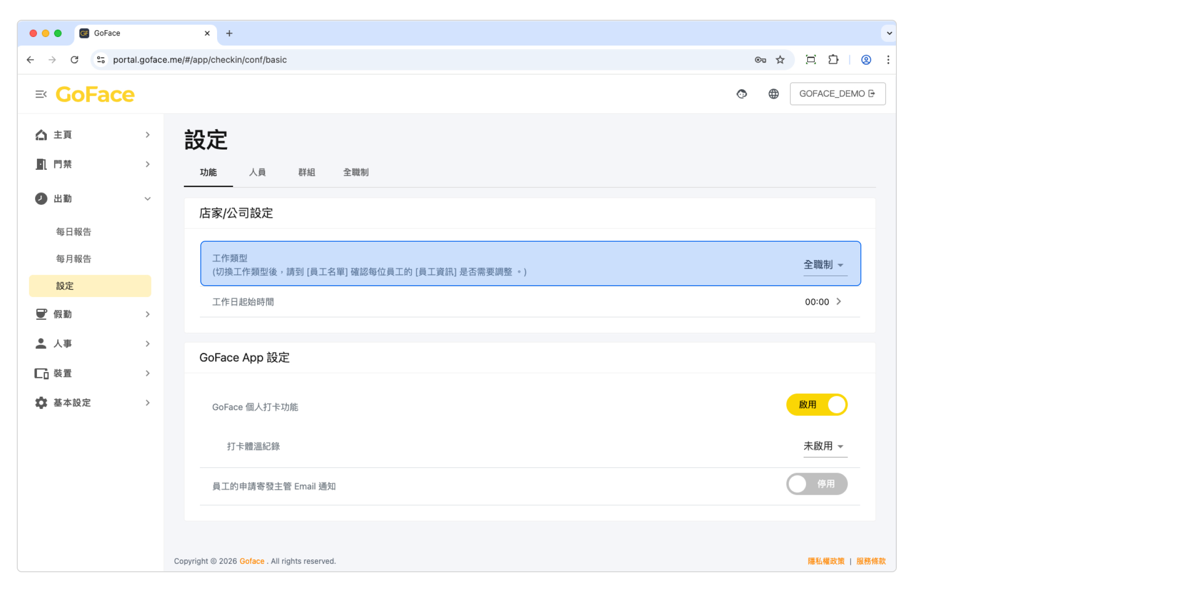Click the devices icon for 裝置
The image size is (1184, 592).
pyautogui.click(x=41, y=373)
